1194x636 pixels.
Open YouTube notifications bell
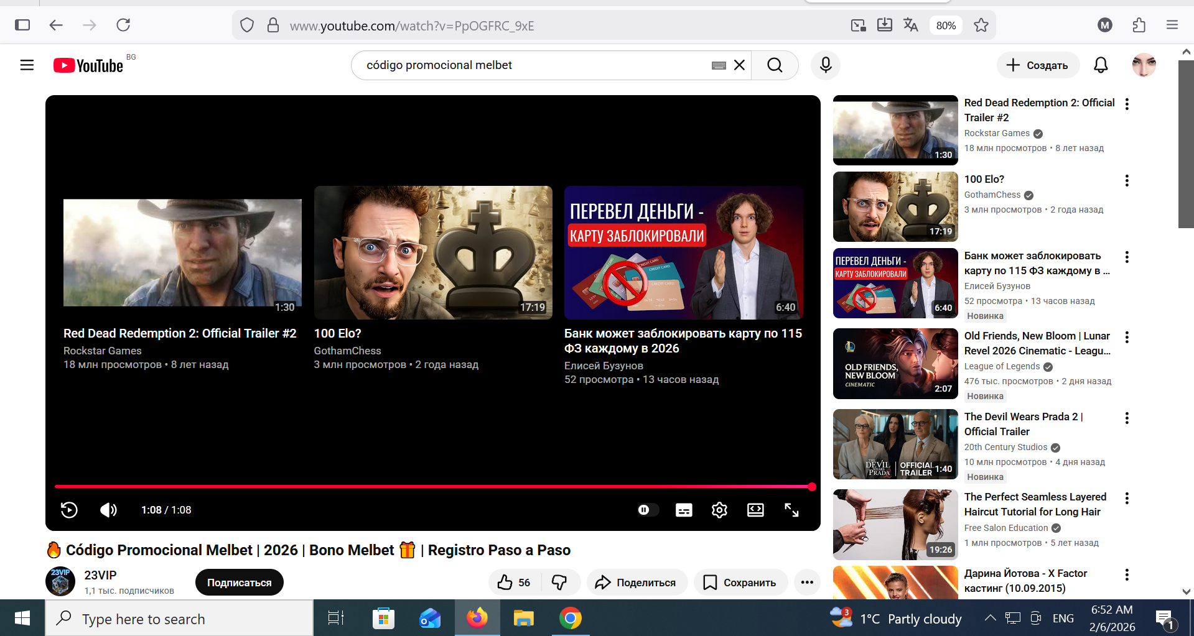1101,65
